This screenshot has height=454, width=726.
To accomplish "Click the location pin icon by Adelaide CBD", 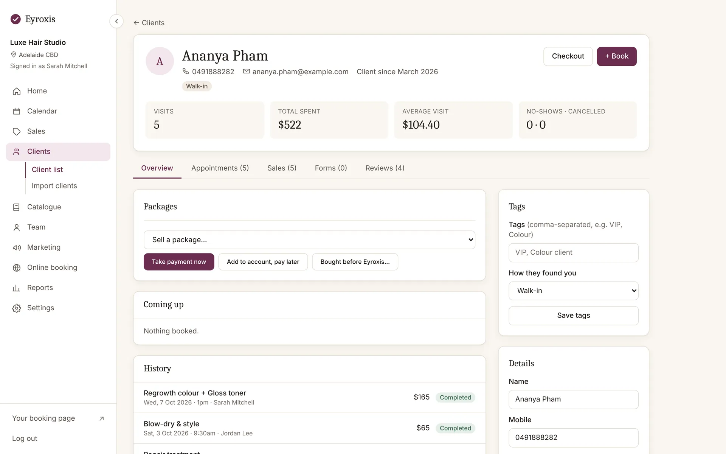I will (x=14, y=54).
